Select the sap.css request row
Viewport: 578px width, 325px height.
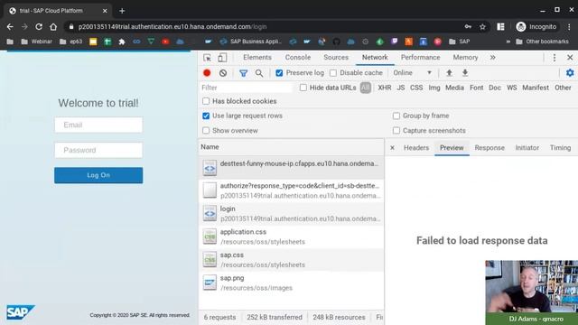tap(291, 260)
